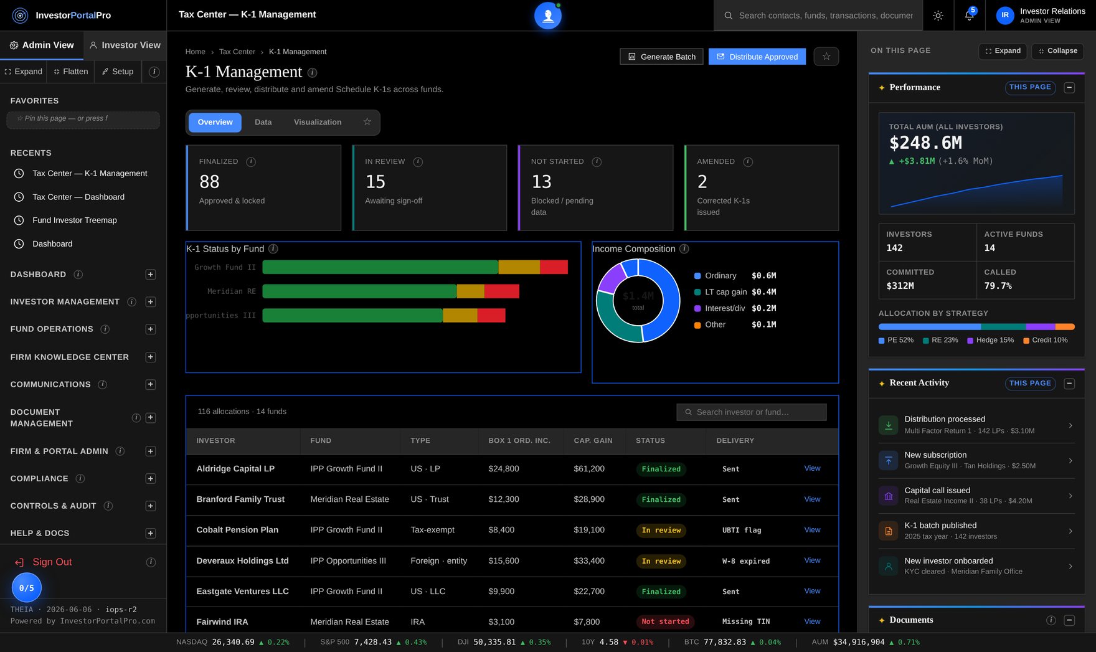Toggle the light/dark theme sun icon
The height and width of the screenshot is (652, 1096).
pyautogui.click(x=938, y=16)
